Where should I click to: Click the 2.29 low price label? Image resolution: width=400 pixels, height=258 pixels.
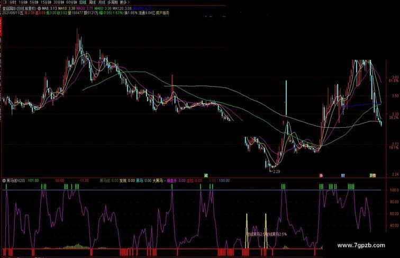pos(277,172)
